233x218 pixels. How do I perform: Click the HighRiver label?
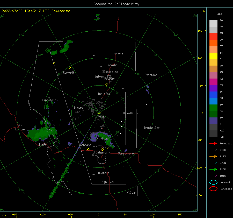coord(107,182)
